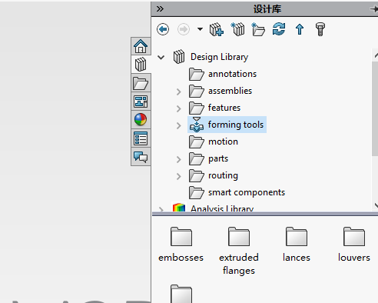
Task: Go up one level arrow
Action: 300,29
